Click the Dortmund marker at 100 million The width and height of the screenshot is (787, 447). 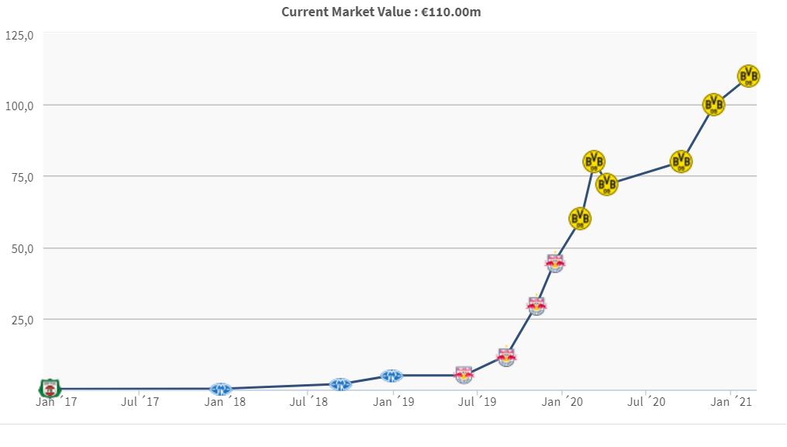(713, 104)
